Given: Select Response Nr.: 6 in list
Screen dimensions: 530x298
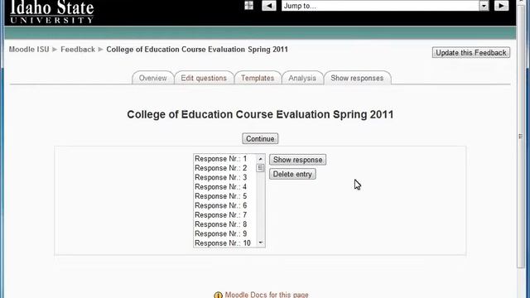Looking at the screenshot, I should click(224, 206).
